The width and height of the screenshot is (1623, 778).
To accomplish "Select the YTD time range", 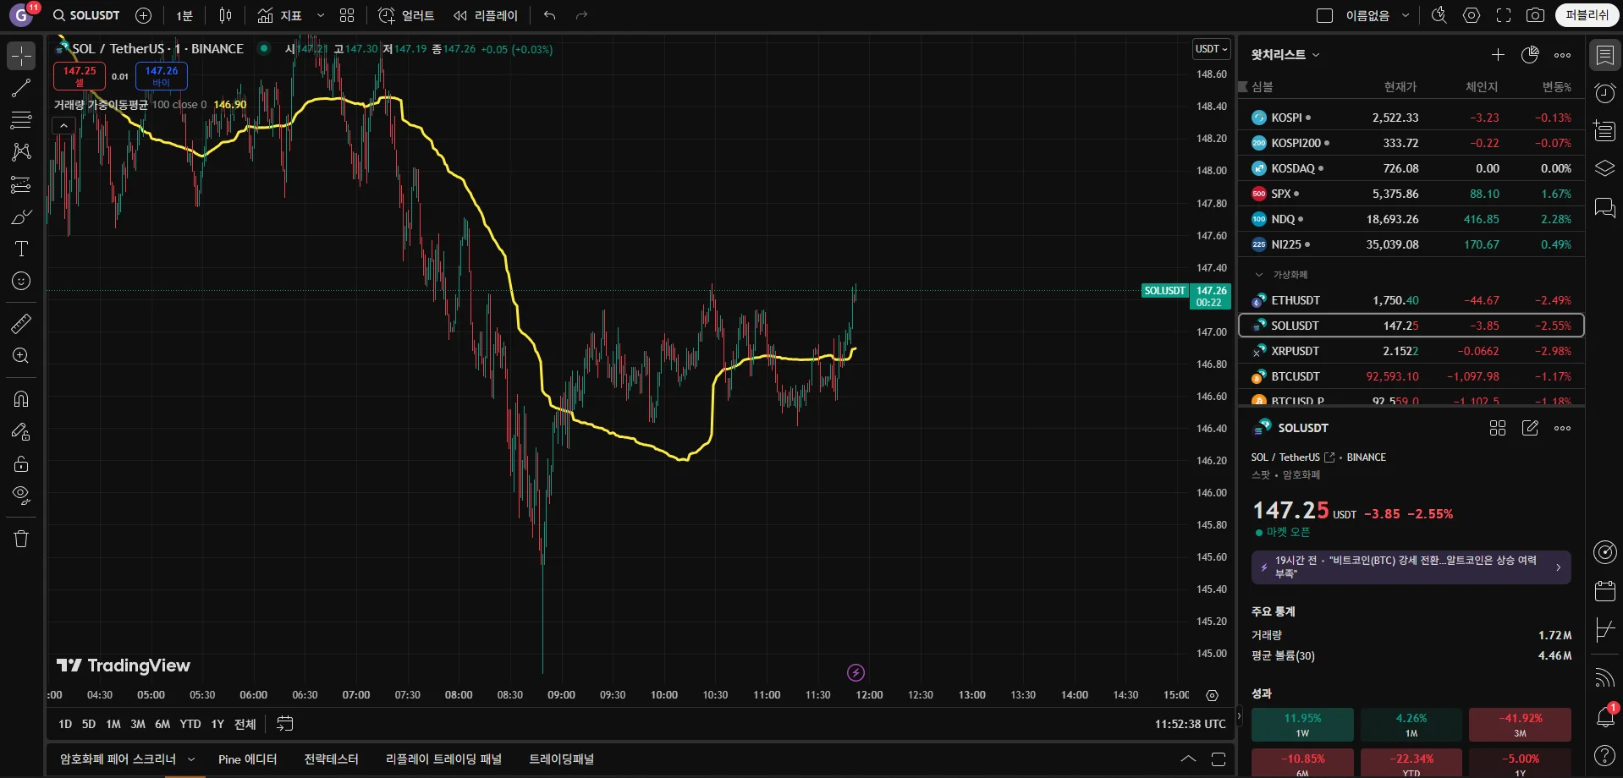I will click(190, 724).
